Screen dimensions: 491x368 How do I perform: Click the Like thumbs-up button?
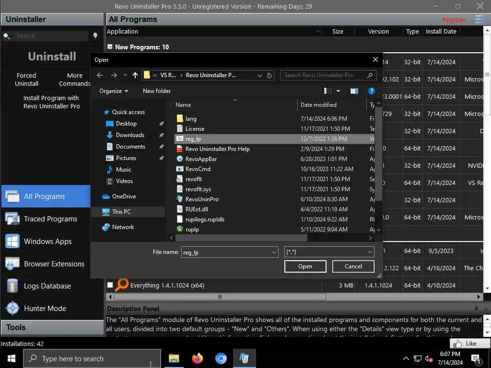(470, 343)
